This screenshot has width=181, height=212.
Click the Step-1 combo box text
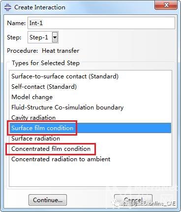point(39,37)
